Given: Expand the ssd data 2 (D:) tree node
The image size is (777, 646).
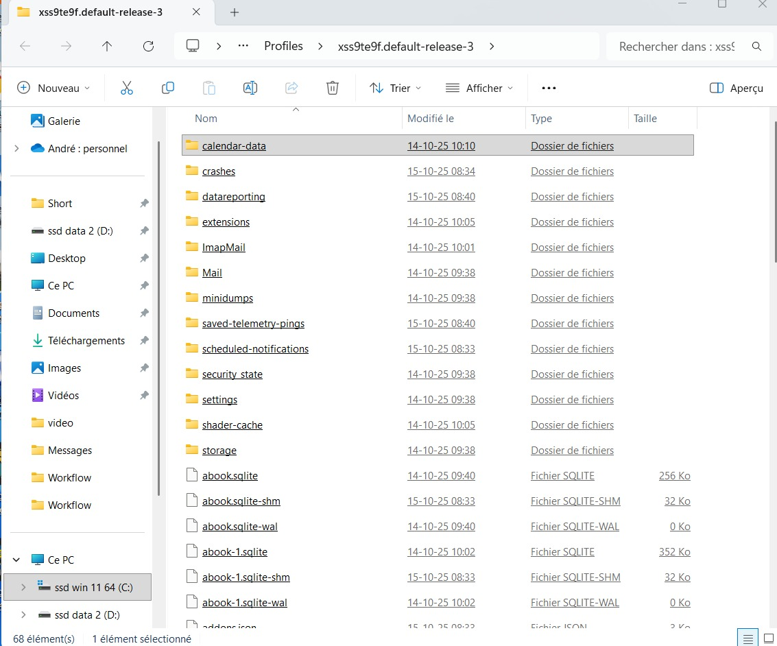Looking at the screenshot, I should pyautogui.click(x=25, y=614).
